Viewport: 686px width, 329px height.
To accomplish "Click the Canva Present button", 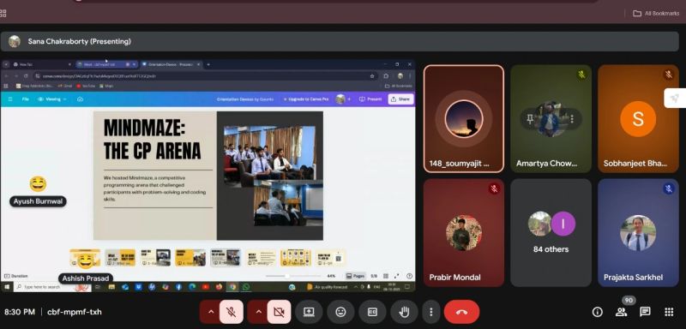I will 370,99.
